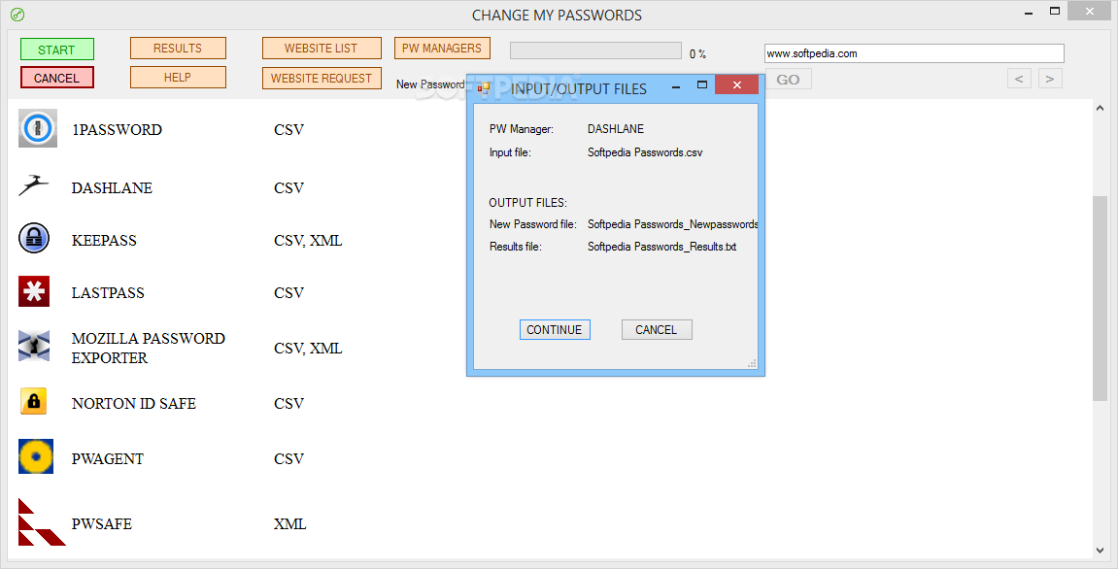Click the 0% progress bar
The image size is (1118, 569).
click(x=595, y=50)
